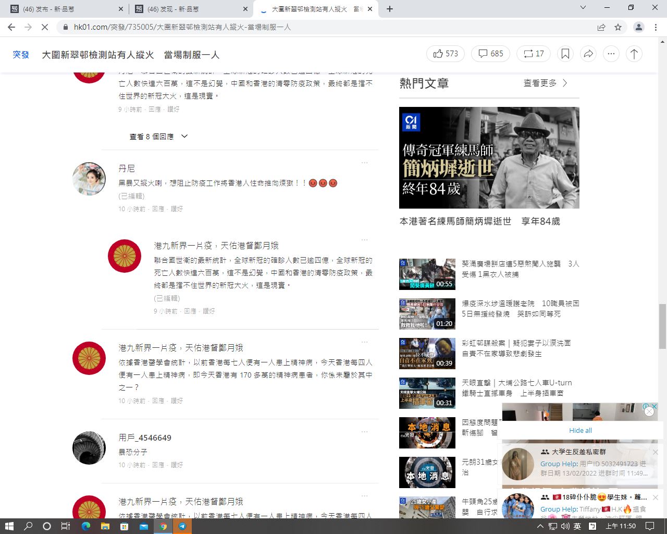This screenshot has width=667, height=534.
Task: Repost the article with 17 reposts
Action: click(x=533, y=54)
